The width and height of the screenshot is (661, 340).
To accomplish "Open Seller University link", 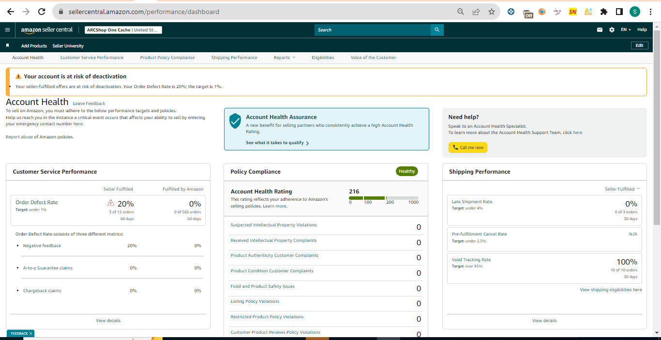I will (68, 46).
